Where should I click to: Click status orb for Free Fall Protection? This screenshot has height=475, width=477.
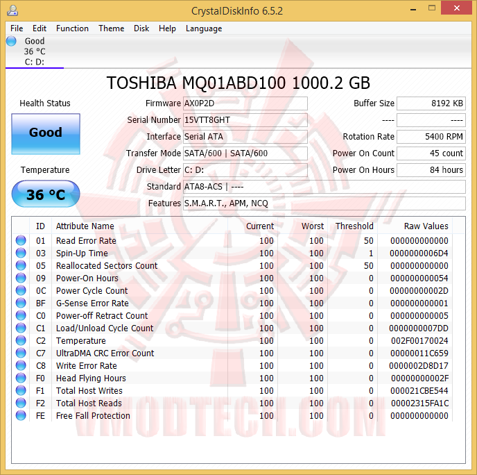(x=21, y=415)
